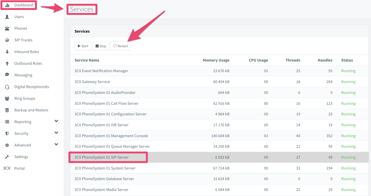The width and height of the screenshot is (371, 196).
Task: Expand the Security submenu chevron
Action: pyautogui.click(x=56, y=133)
